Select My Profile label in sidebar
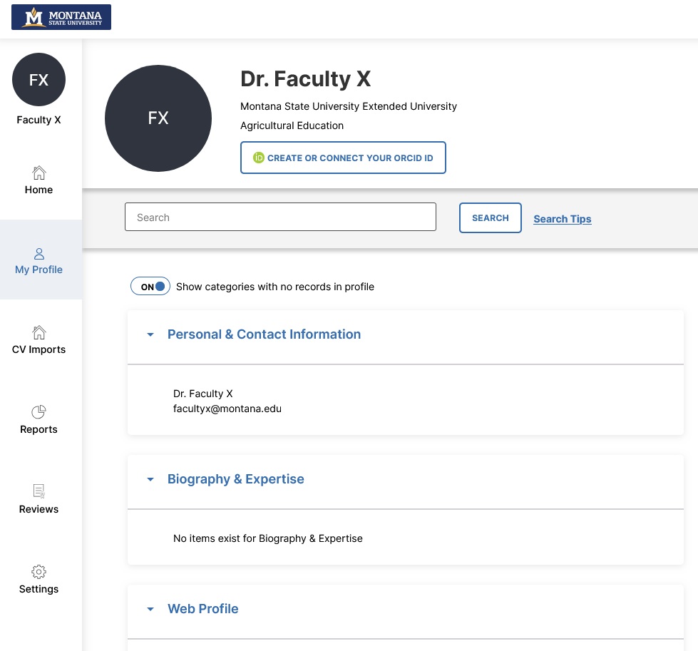The height and width of the screenshot is (651, 698). [x=39, y=270]
